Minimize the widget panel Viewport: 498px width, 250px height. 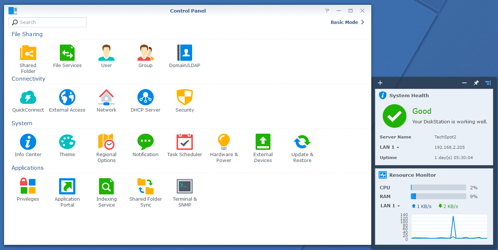[x=464, y=83]
